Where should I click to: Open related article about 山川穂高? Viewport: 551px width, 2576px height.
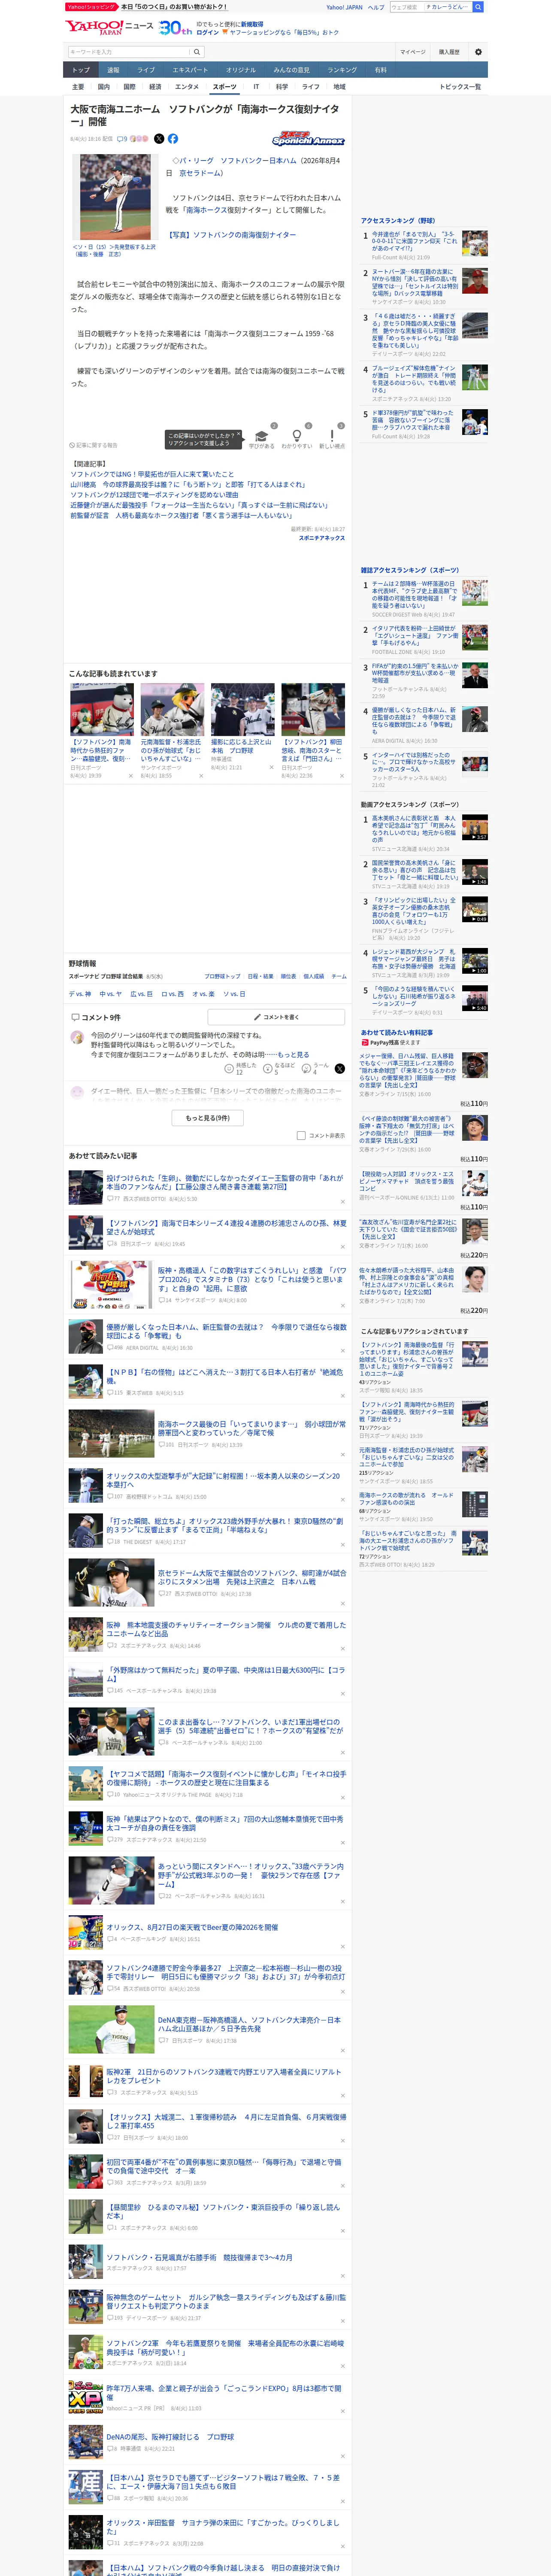tap(188, 484)
